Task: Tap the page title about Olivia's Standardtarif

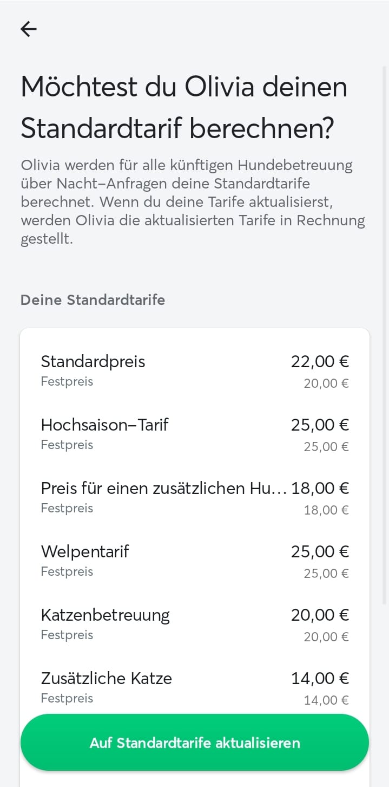Action: coord(184,107)
